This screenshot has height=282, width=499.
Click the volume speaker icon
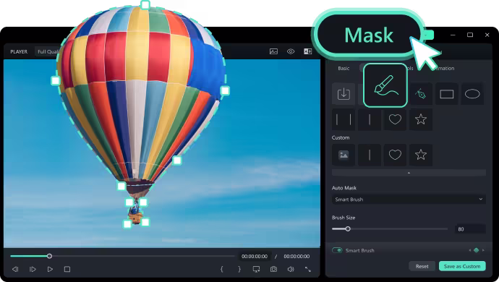pos(291,269)
